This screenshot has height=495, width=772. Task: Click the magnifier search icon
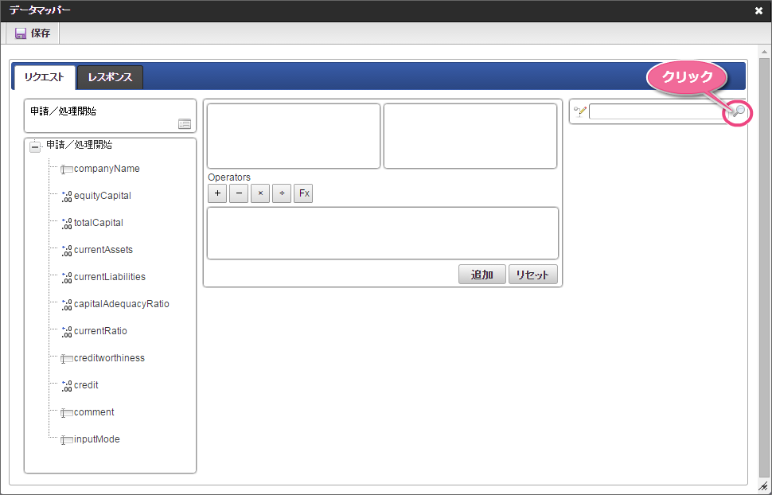click(x=738, y=111)
